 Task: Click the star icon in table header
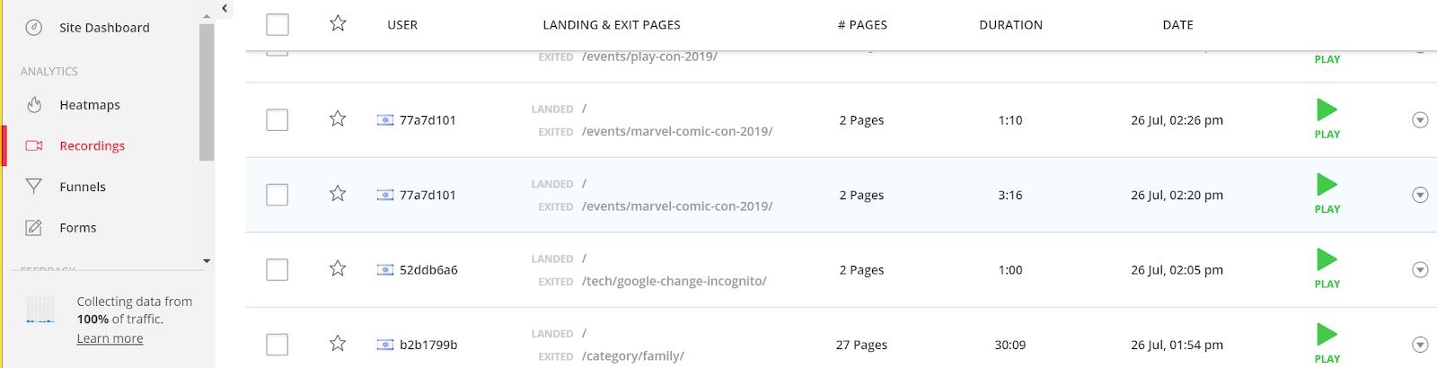338,23
